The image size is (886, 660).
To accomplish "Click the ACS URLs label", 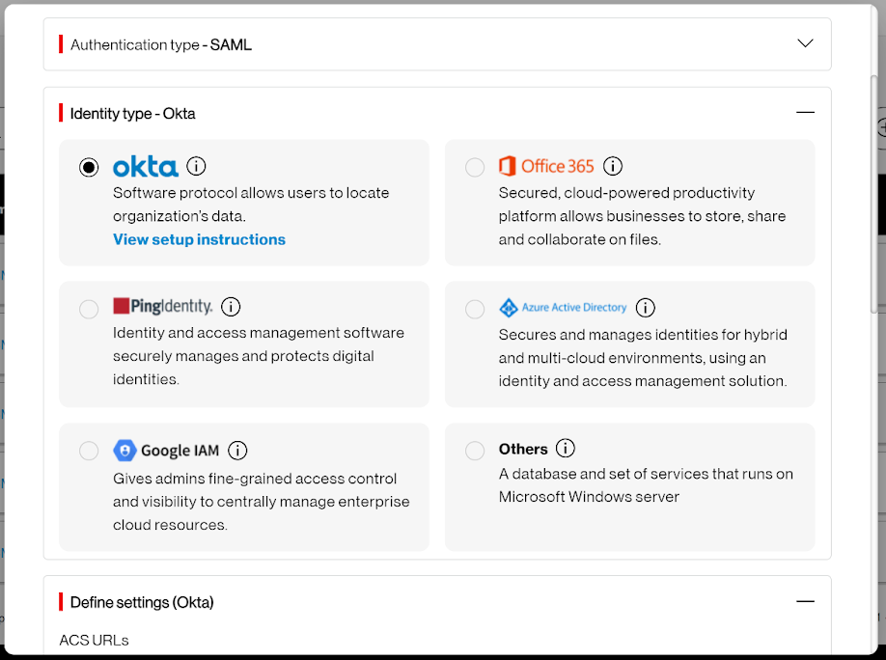I will tap(94, 641).
